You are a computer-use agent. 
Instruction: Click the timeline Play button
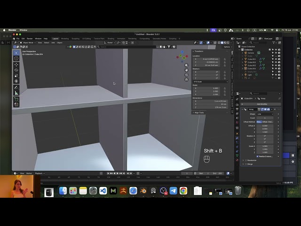[118, 173]
